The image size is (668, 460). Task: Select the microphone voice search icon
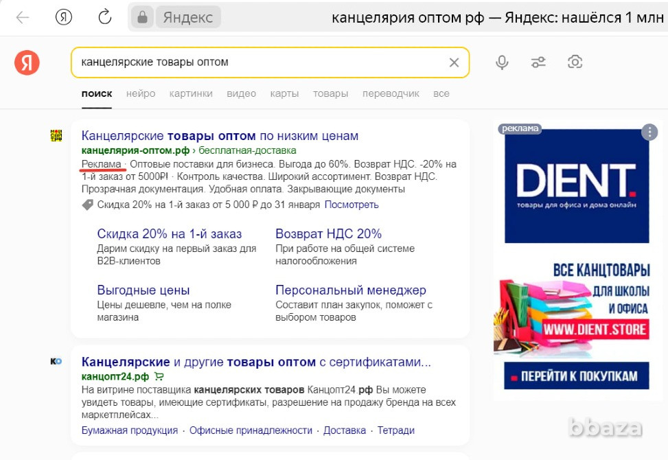[502, 62]
